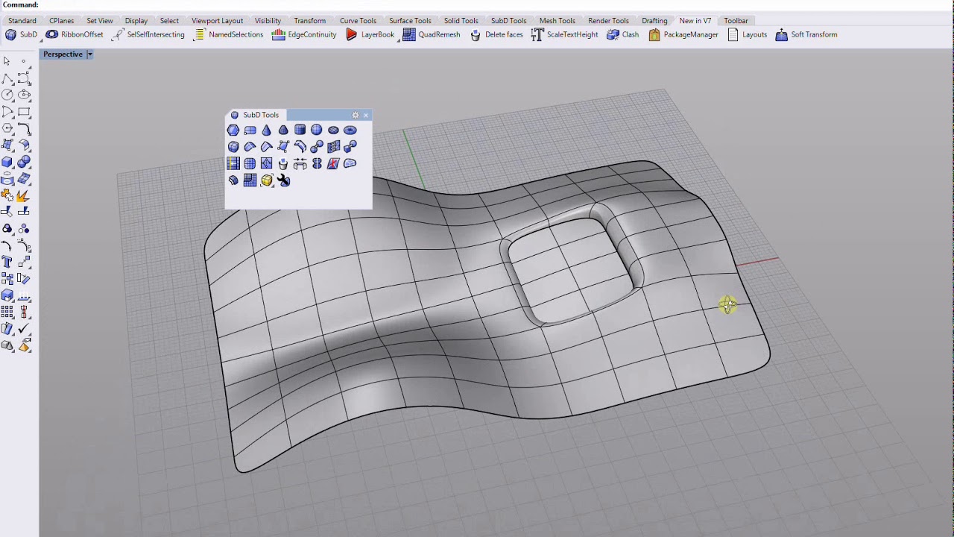The width and height of the screenshot is (954, 537).
Task: Open the Set View tab
Action: [100, 21]
